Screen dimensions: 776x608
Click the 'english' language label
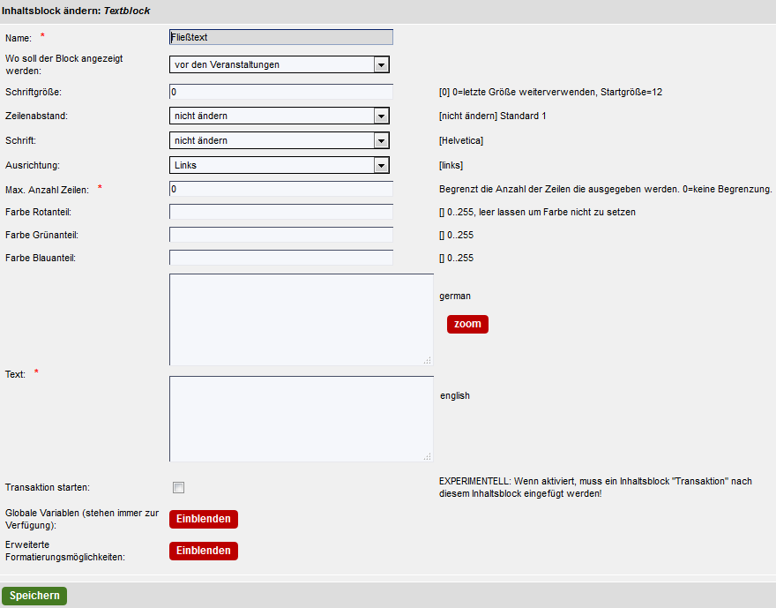(x=455, y=395)
